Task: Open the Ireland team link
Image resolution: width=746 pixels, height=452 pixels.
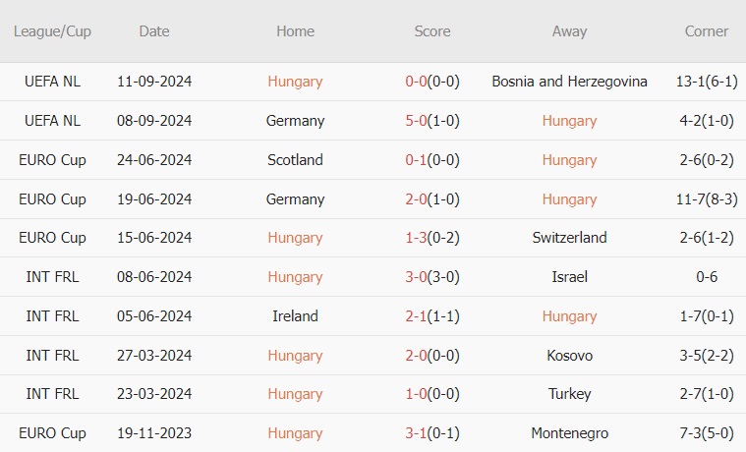Action: pos(295,316)
